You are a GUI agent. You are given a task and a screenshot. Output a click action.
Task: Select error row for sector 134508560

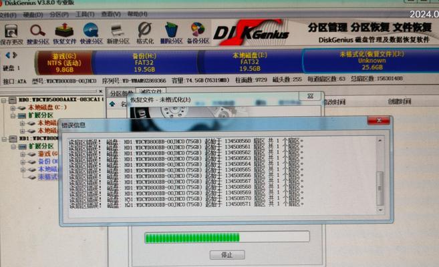pos(186,142)
